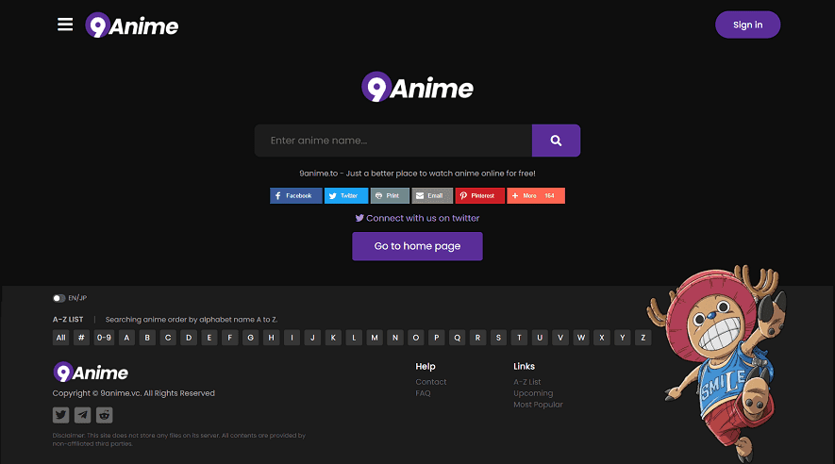This screenshot has height=464, width=835.
Task: Focus the Enter anime name search field
Action: coord(393,141)
